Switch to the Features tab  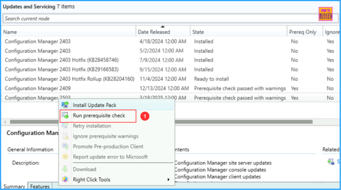click(40, 186)
